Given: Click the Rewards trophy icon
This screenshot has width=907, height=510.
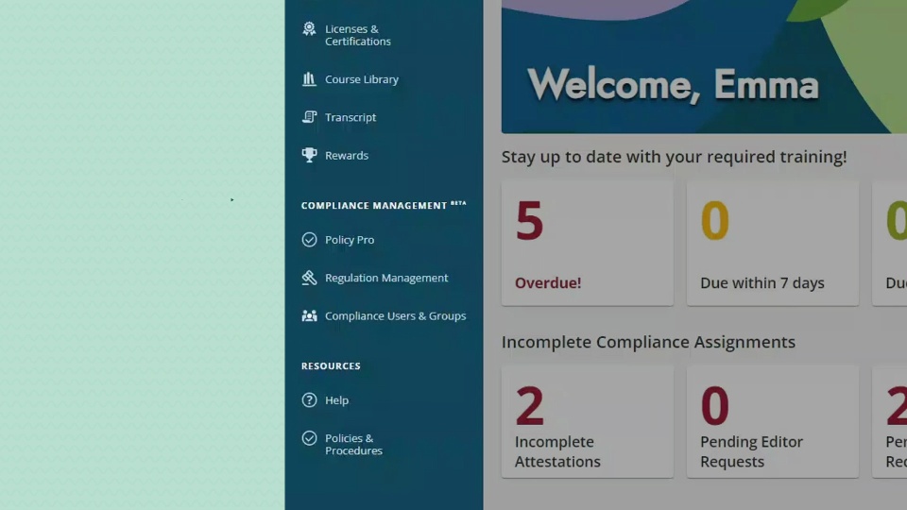Looking at the screenshot, I should pos(310,155).
